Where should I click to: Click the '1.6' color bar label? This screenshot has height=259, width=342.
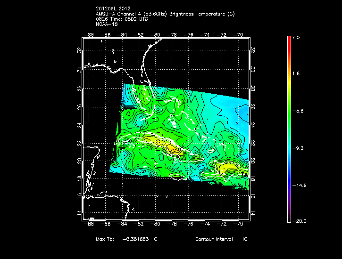(296, 73)
